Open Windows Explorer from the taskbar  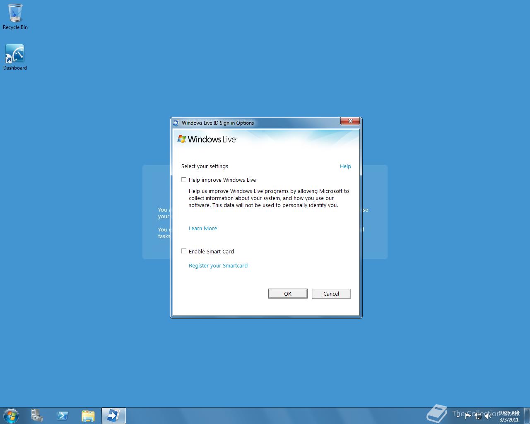coord(88,416)
